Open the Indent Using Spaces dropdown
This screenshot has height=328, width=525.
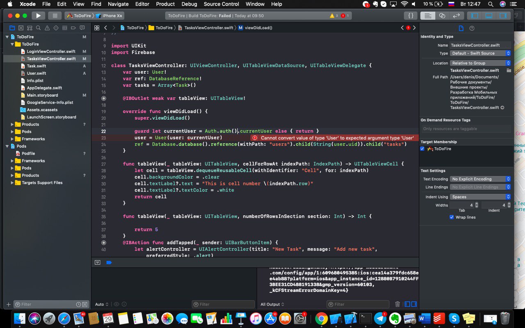(x=480, y=197)
